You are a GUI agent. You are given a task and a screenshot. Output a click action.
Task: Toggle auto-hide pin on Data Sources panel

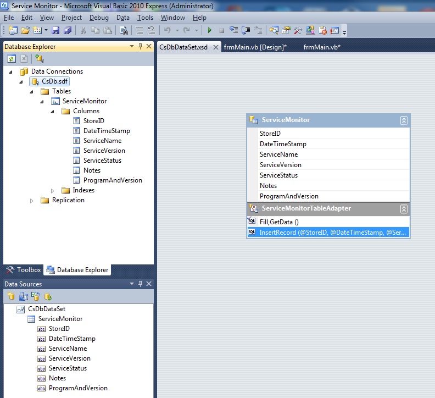pyautogui.click(x=141, y=284)
